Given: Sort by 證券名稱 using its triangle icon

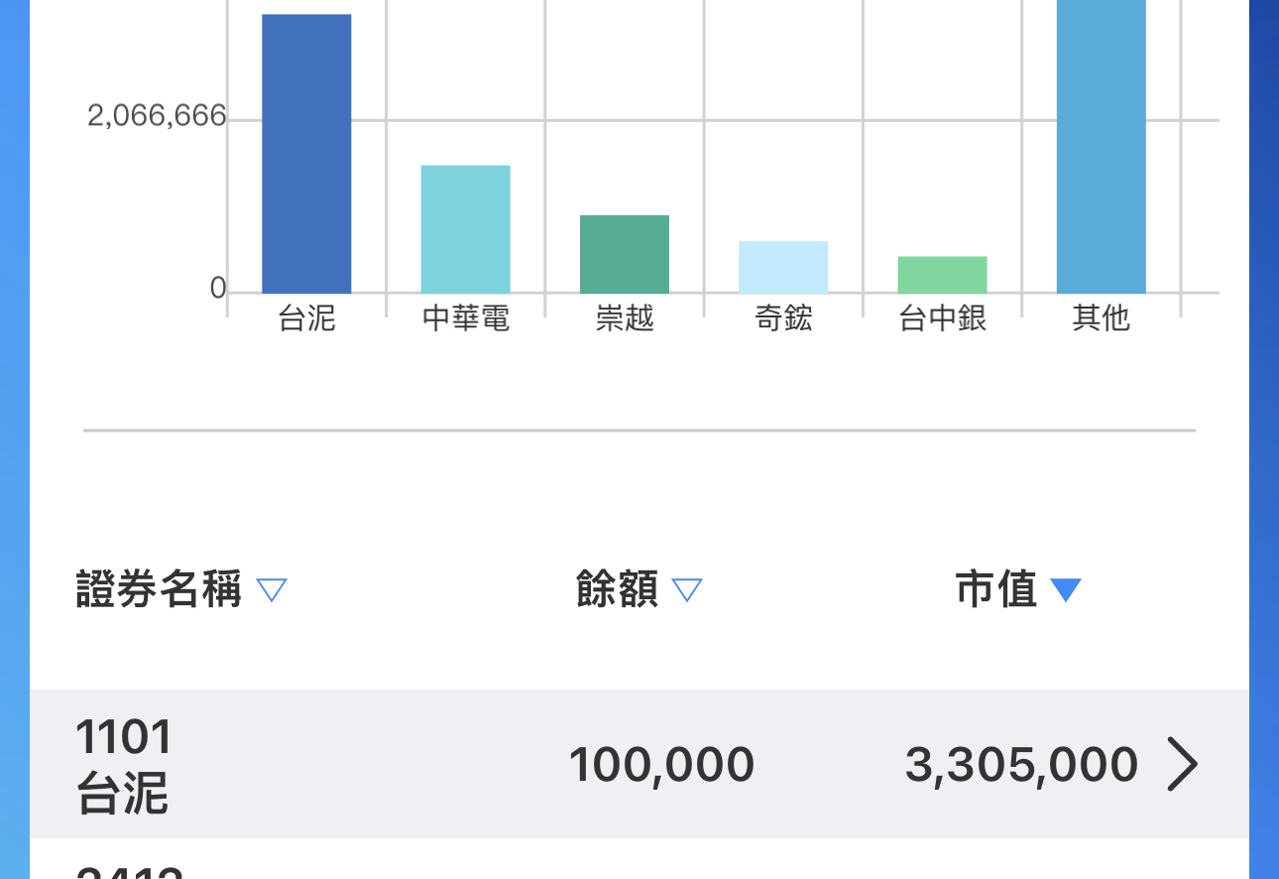Looking at the screenshot, I should click(272, 591).
